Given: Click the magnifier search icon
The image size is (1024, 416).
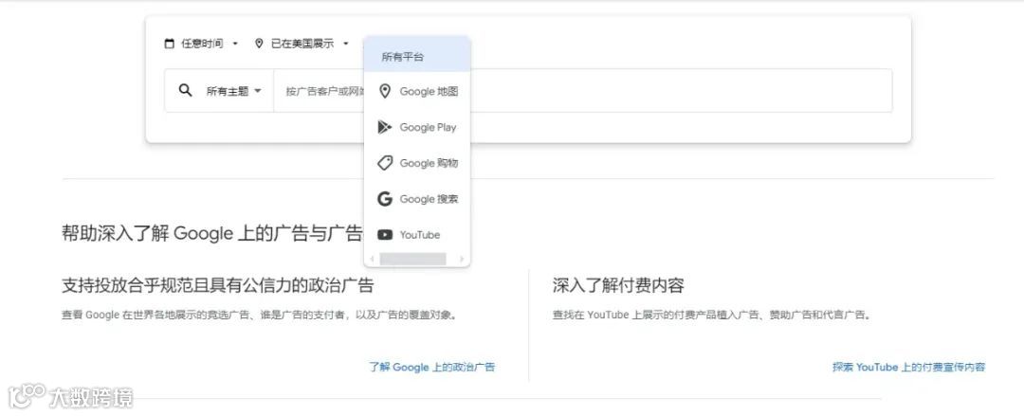Looking at the screenshot, I should 186,91.
